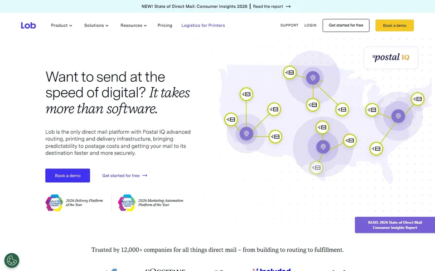This screenshot has width=435, height=271.
Task: Click the Lob logo in the header
Action: (28, 25)
